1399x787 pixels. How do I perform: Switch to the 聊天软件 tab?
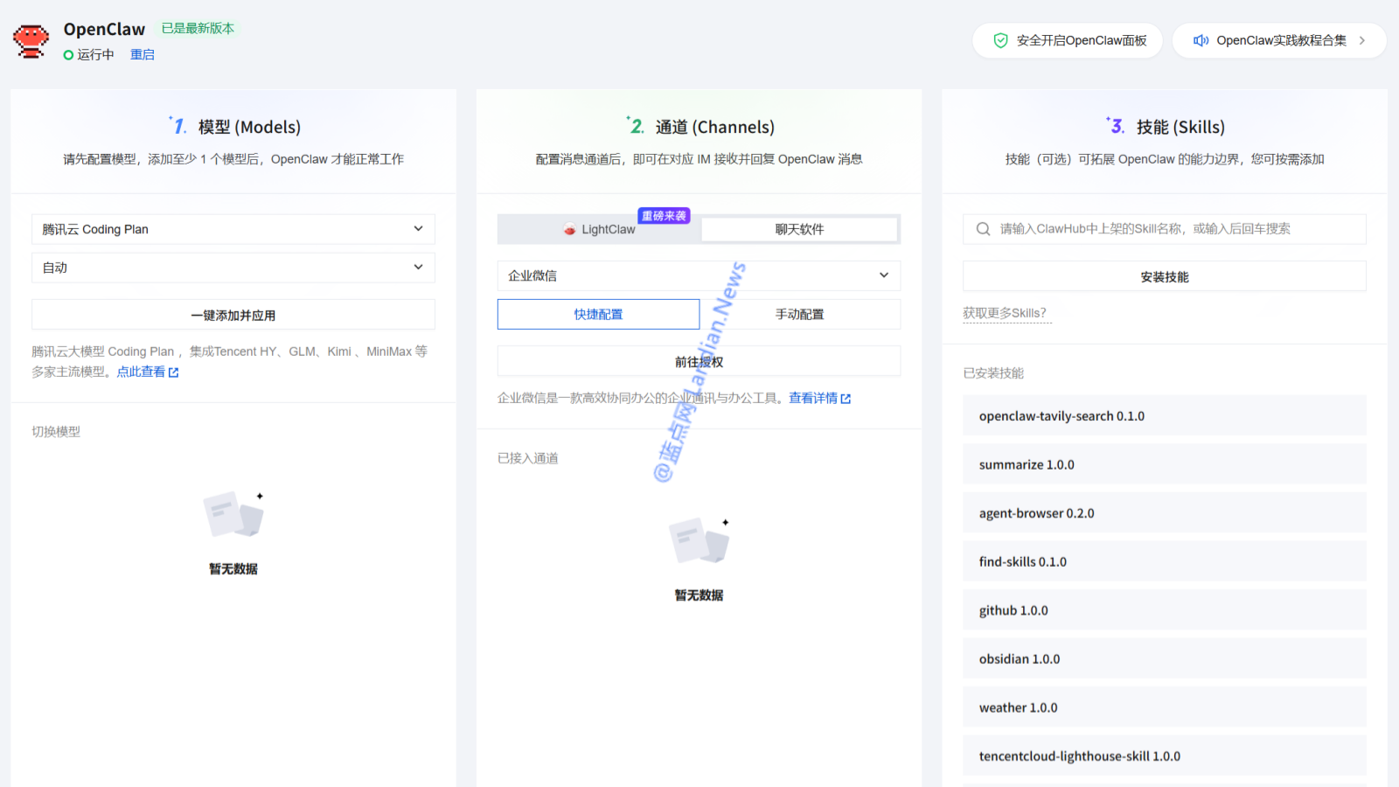(799, 229)
